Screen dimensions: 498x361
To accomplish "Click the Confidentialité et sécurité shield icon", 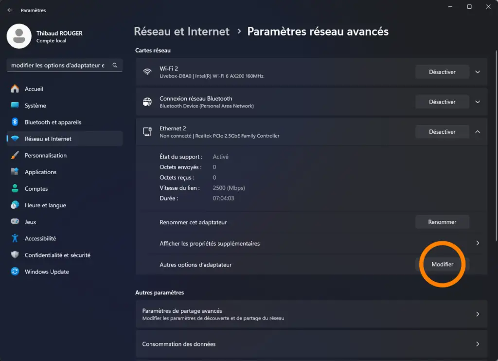I will (x=15, y=254).
